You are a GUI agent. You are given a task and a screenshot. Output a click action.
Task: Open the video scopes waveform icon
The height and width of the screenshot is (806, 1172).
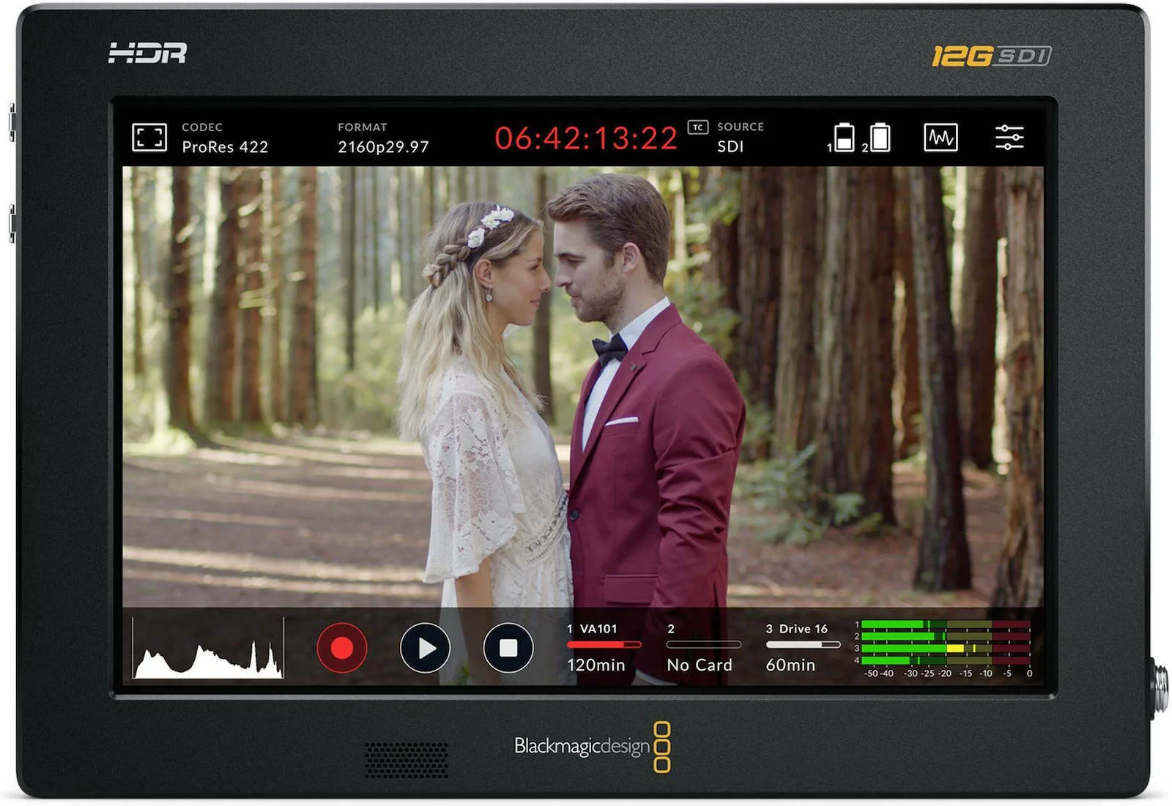click(941, 137)
